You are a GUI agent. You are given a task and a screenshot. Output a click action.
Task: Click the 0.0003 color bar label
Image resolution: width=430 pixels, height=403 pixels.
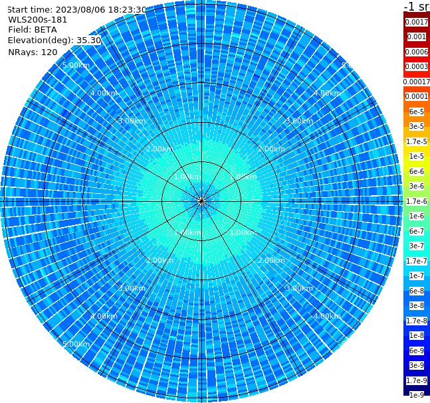click(x=417, y=66)
